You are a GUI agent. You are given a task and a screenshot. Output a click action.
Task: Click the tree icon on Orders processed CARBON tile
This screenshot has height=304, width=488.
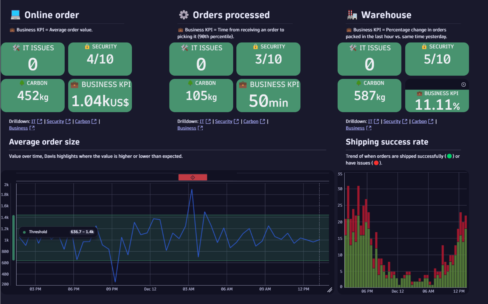(x=190, y=83)
